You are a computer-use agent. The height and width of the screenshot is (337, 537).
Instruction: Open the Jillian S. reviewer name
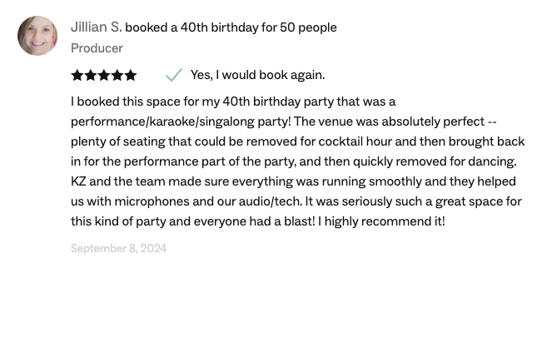pyautogui.click(x=96, y=27)
